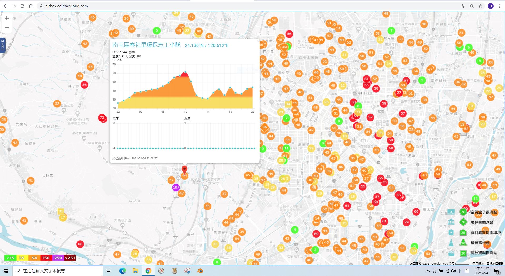
Task: Click the green <15 legend swatch
Action: 10,258
